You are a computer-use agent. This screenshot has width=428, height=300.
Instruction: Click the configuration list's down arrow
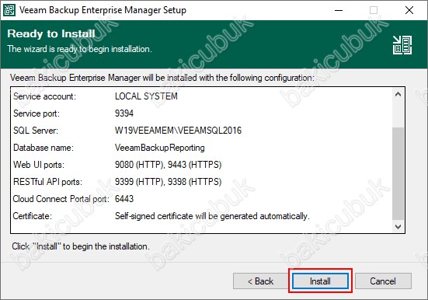398,226
